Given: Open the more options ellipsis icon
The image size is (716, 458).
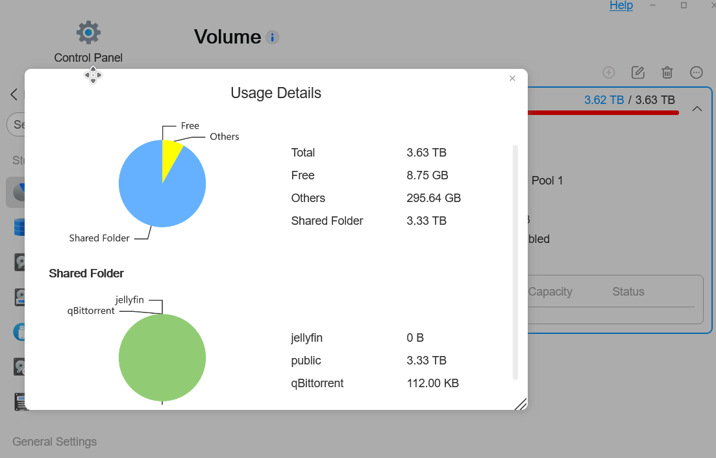Looking at the screenshot, I should tap(697, 72).
